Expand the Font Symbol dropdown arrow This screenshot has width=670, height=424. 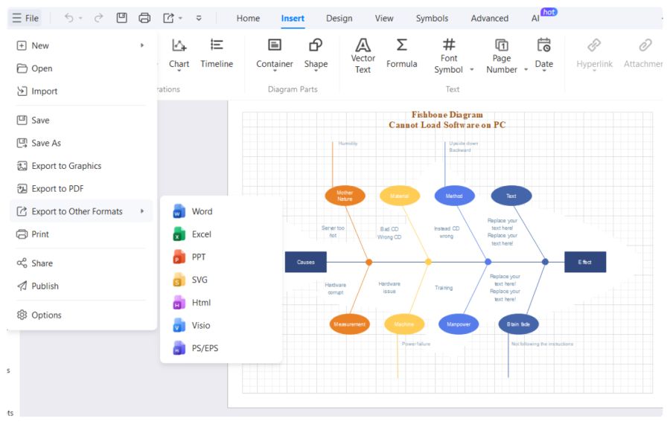pos(472,69)
